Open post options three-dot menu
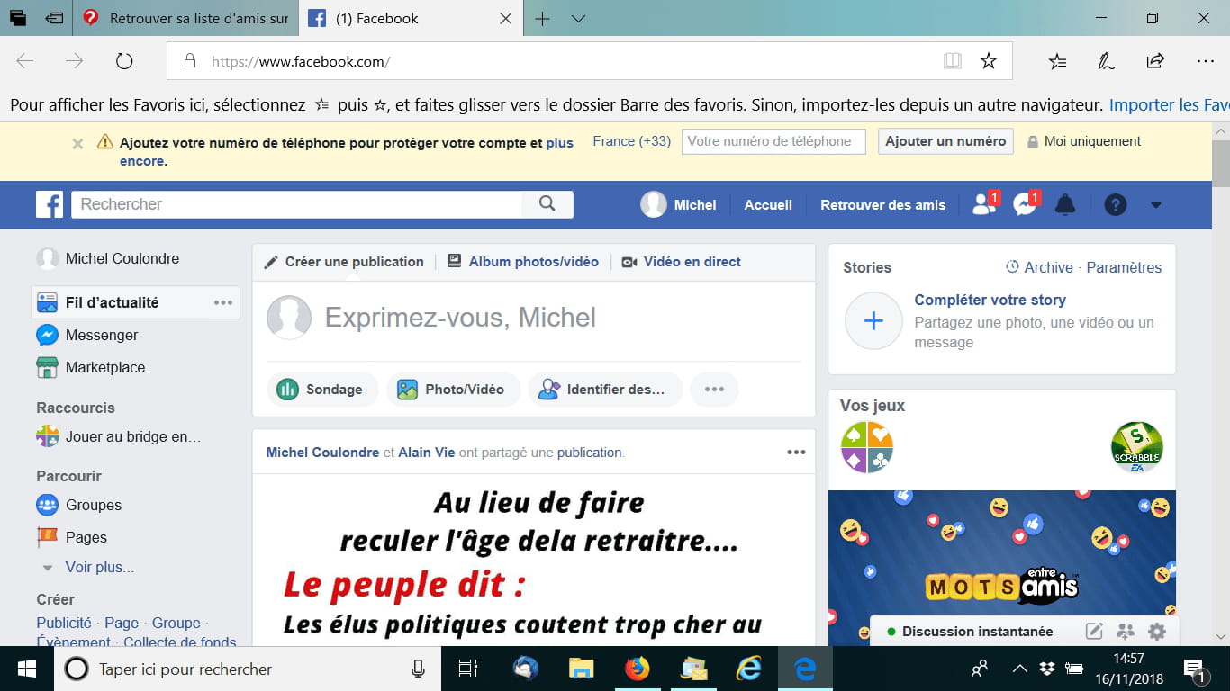This screenshot has height=691, width=1230. point(796,453)
